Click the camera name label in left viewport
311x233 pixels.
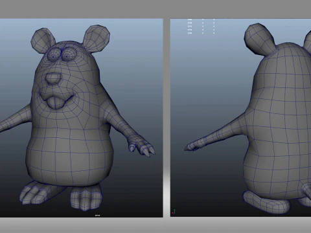98,216
